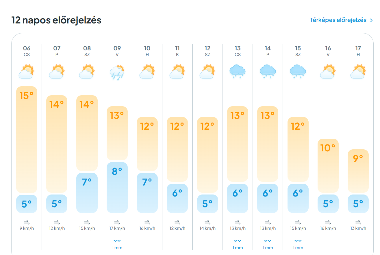Viewport: 380px width, 255px height.
Task: Click the 15° high temperature bar
Action: 27,140
